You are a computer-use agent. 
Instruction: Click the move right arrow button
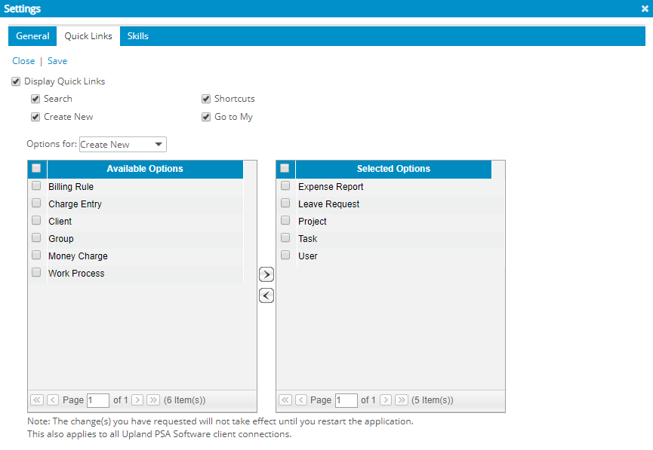click(x=266, y=274)
